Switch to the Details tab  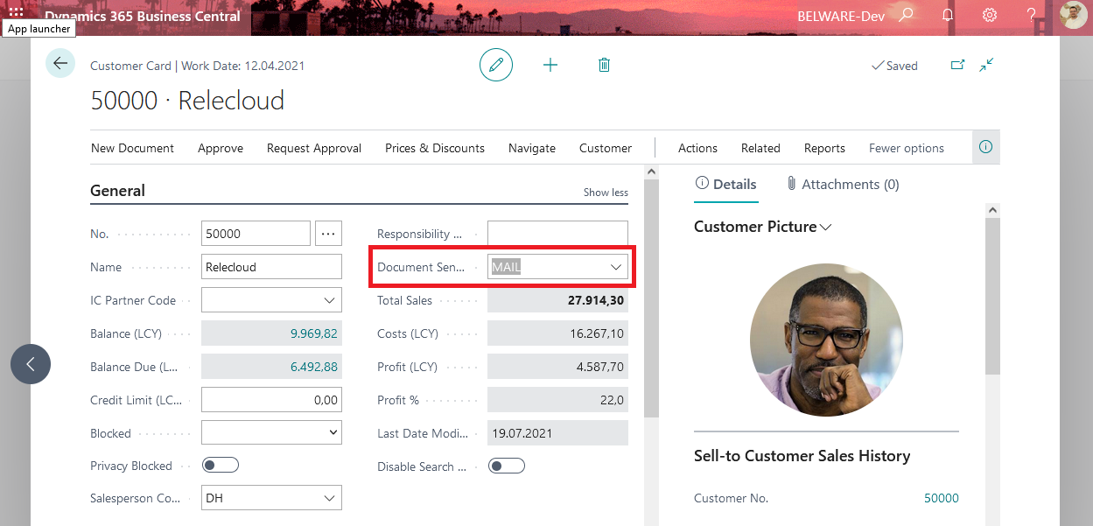tap(725, 184)
